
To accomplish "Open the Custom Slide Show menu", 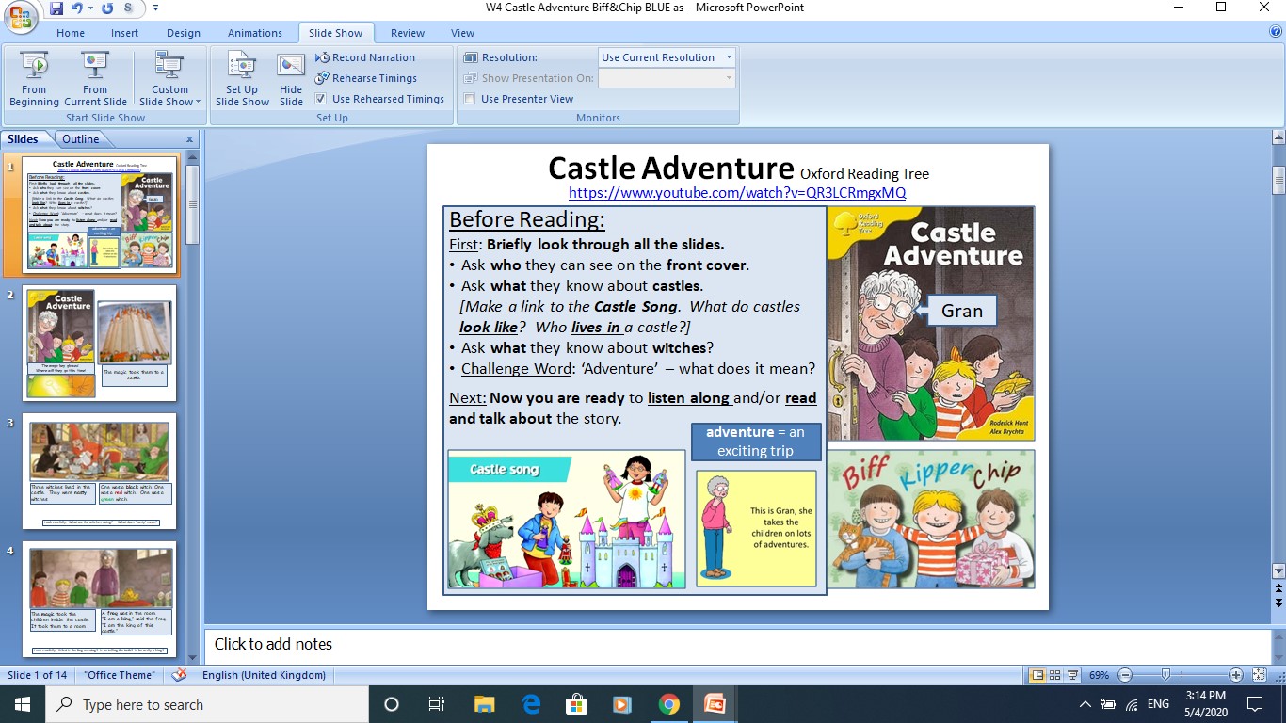I will (169, 79).
